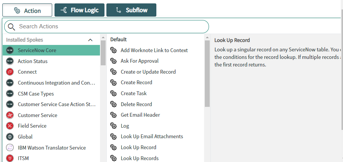The height and width of the screenshot is (162, 343).
Task: Click gear icon beside Look Up Record
Action: point(113,147)
